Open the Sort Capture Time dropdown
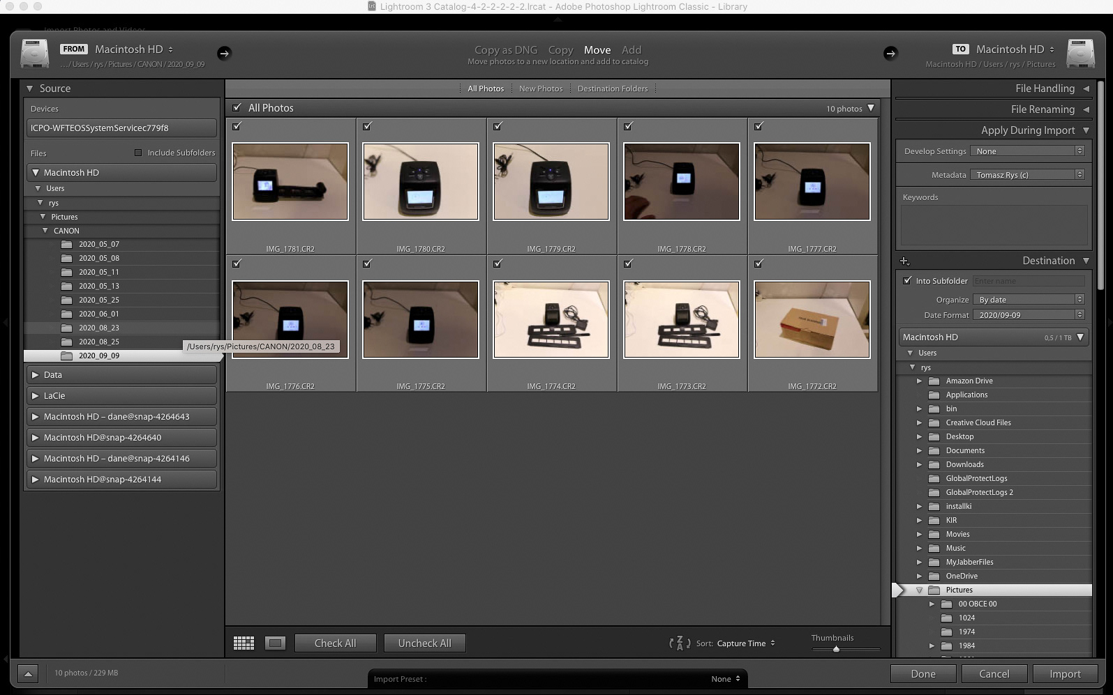Screen dimensions: 1113x695 746,643
